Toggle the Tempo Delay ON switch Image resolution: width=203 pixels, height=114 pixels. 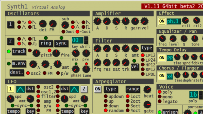162,58
